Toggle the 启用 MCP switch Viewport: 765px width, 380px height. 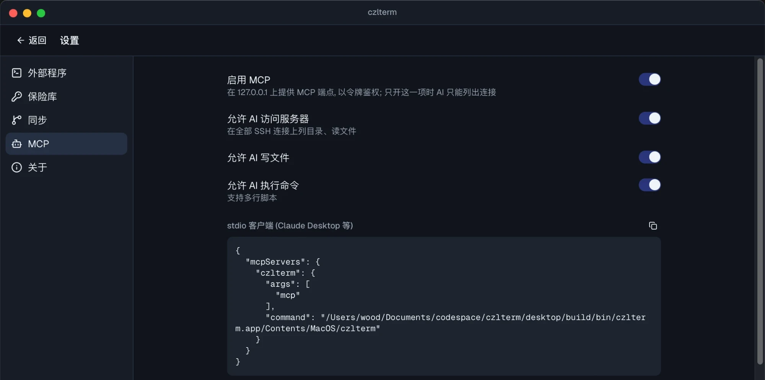[649, 79]
